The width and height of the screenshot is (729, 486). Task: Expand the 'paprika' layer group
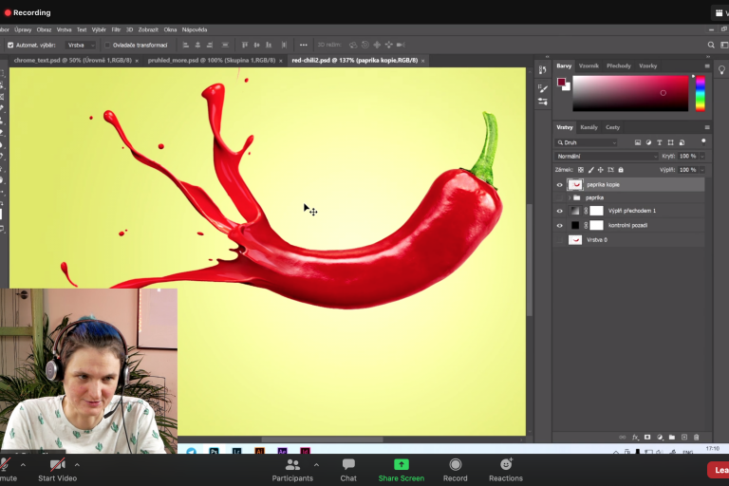(569, 197)
